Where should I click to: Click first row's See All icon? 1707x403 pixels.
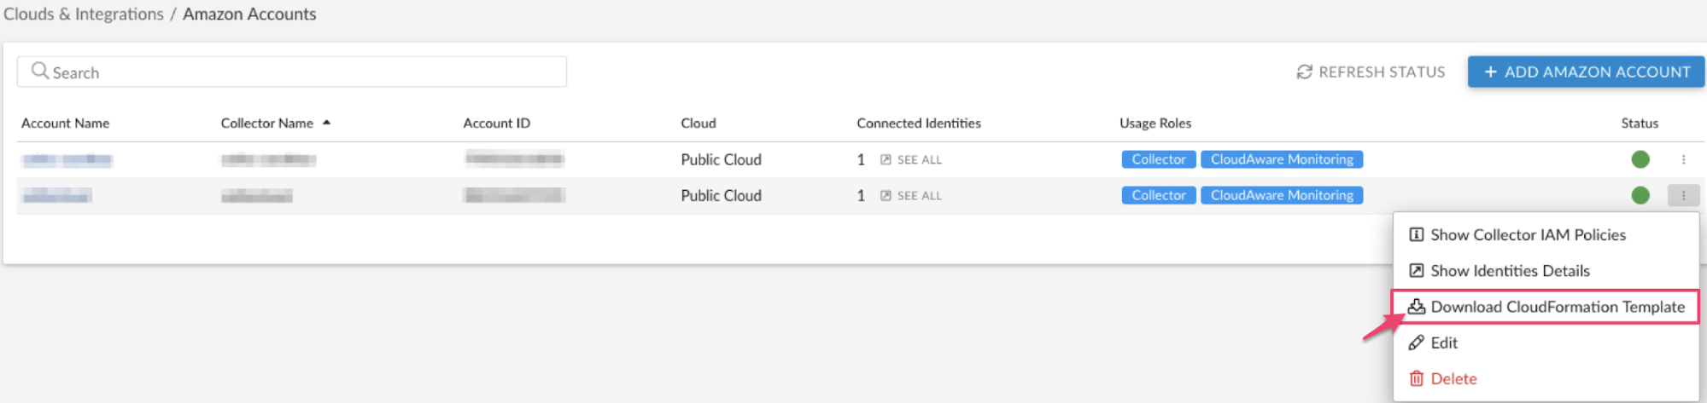click(x=886, y=160)
